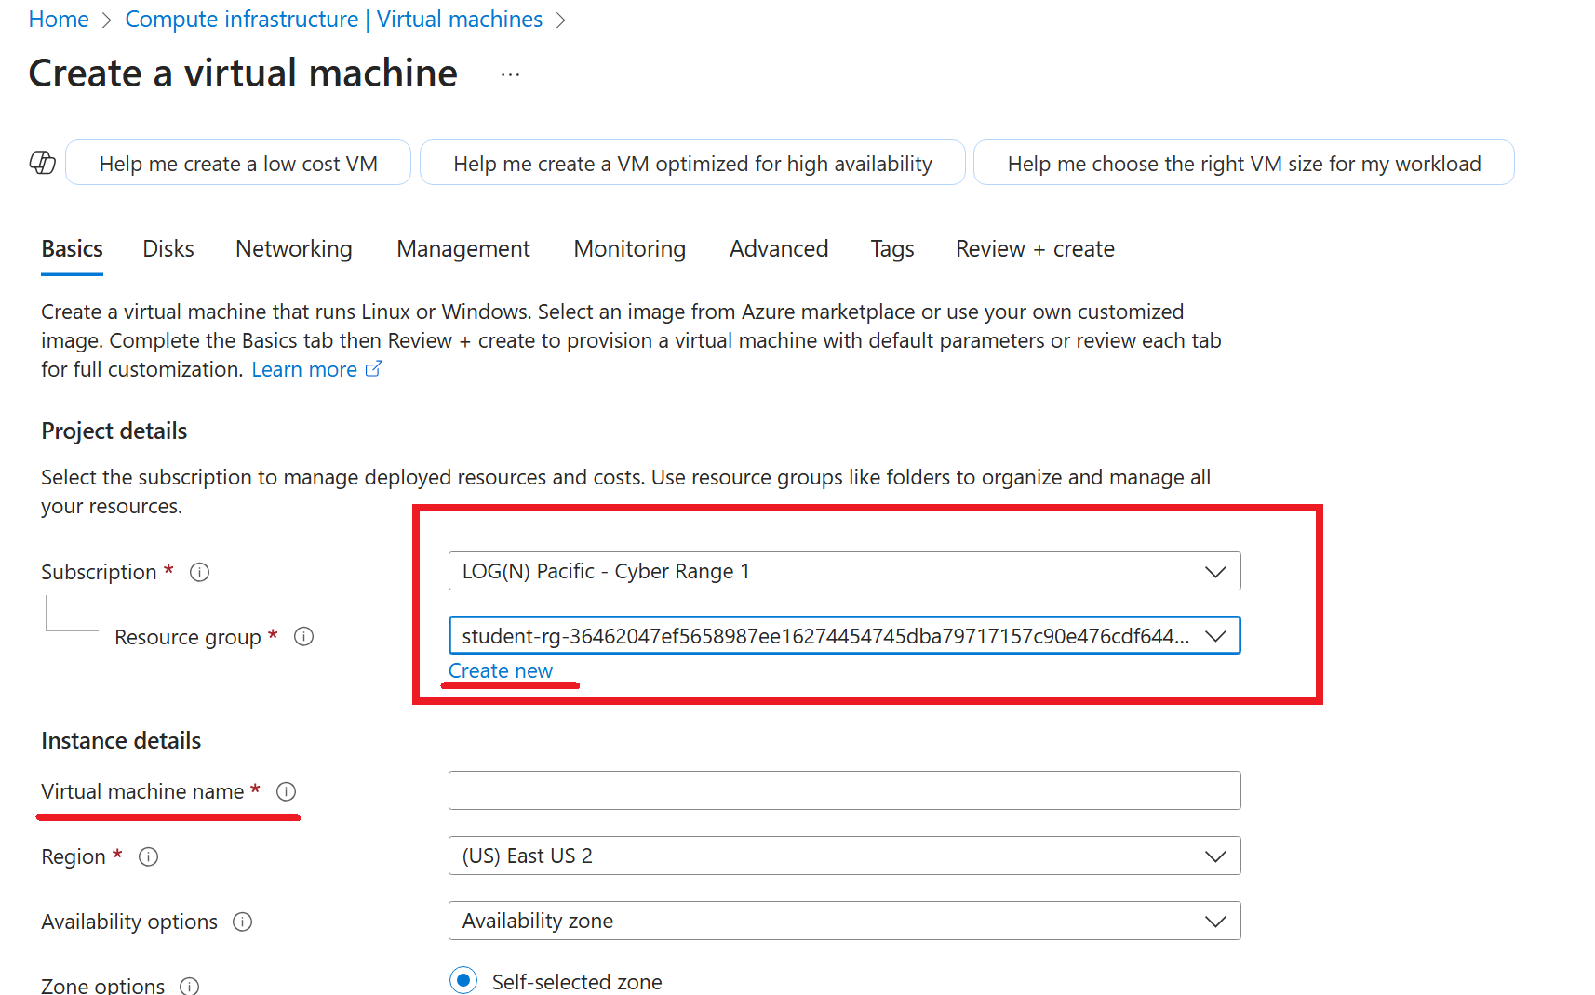Image resolution: width=1595 pixels, height=995 pixels.
Task: Click Help me create a VM optimized for high availability
Action: pyautogui.click(x=692, y=163)
